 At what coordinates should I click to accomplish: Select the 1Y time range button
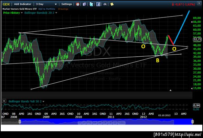84,123
